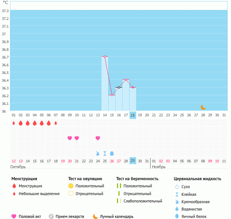Select highlighted day 18 on the date axis
The width and height of the screenshot is (231, 219).
coord(133,115)
